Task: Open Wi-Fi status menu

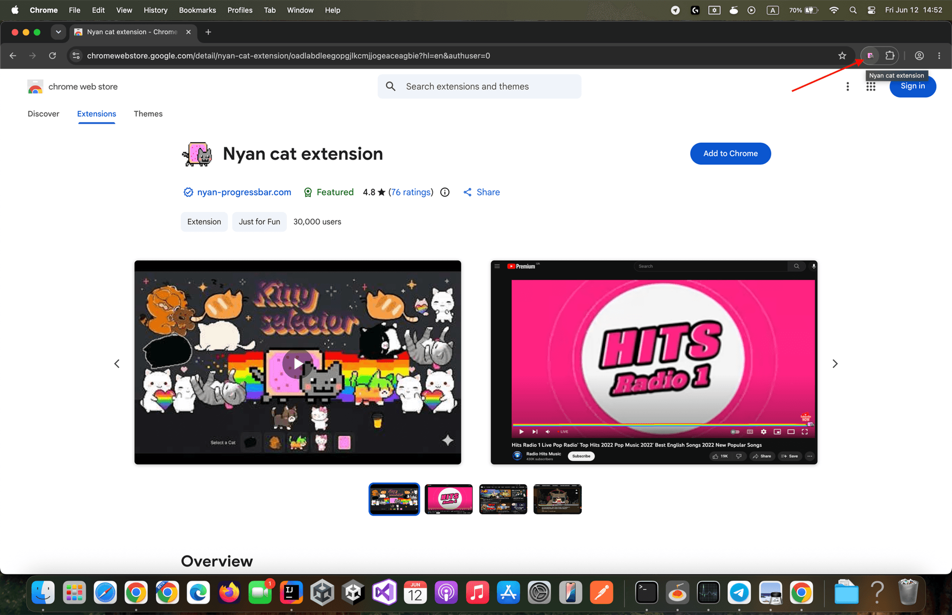Action: tap(834, 10)
